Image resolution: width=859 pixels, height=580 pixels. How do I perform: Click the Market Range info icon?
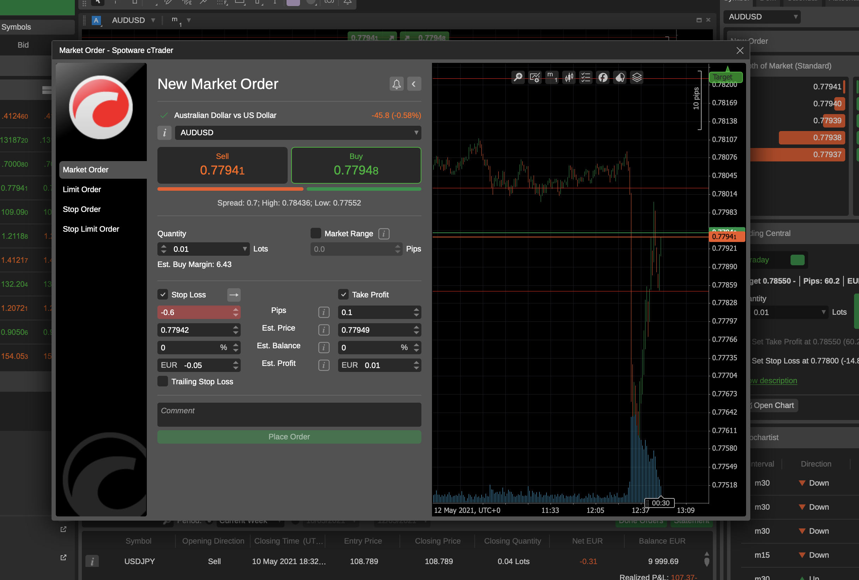[384, 234]
